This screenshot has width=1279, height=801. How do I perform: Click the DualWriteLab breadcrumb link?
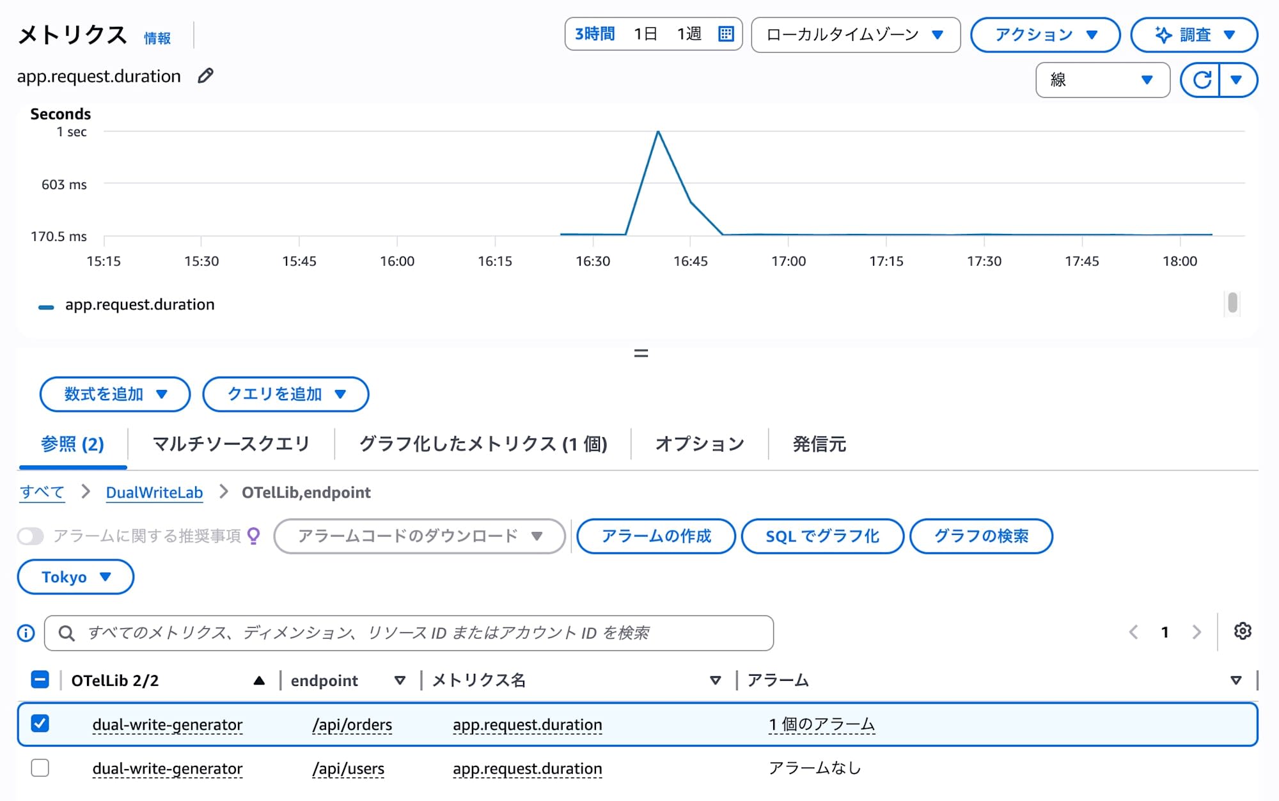pos(154,492)
